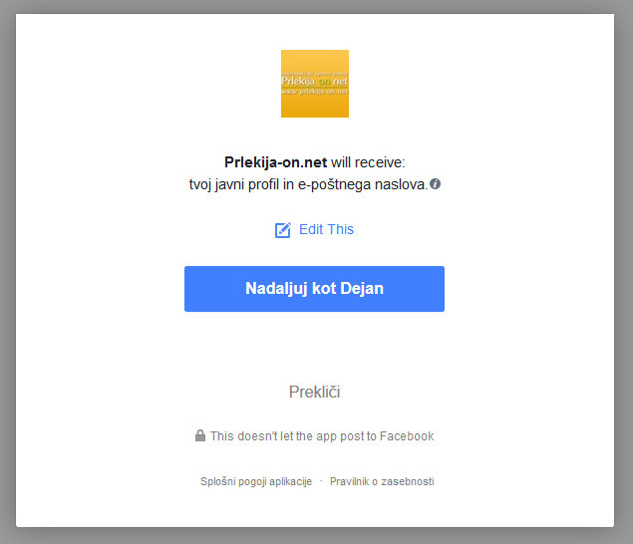
Task: Click the lock icon beside the Facebook notice
Action: click(x=200, y=435)
